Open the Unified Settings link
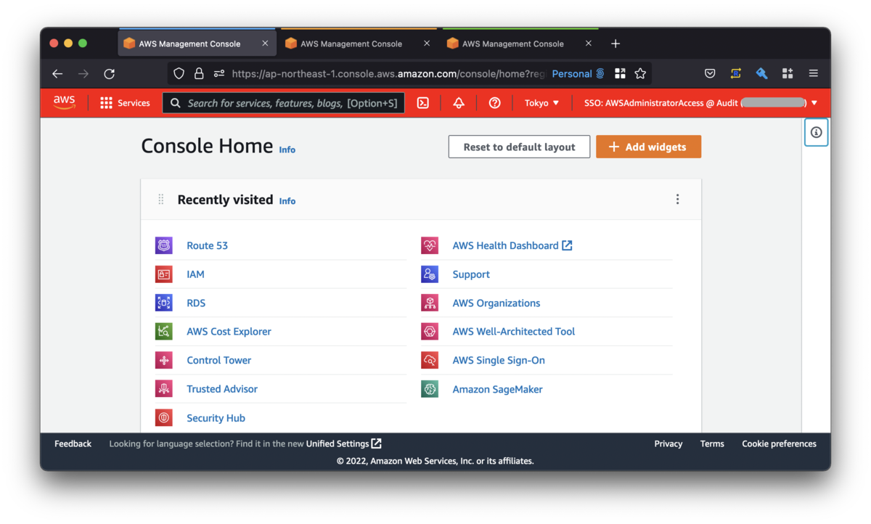871x524 pixels. pyautogui.click(x=343, y=443)
